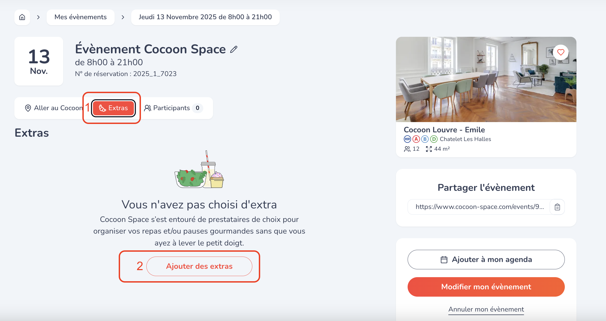
Task: Copy event link with clipboard icon
Action: pyautogui.click(x=557, y=207)
